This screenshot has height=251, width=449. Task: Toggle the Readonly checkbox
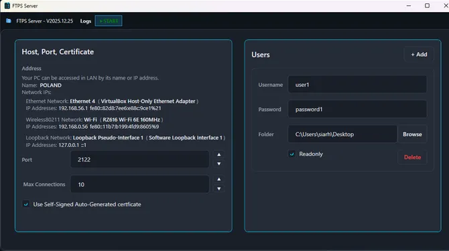(x=292, y=154)
